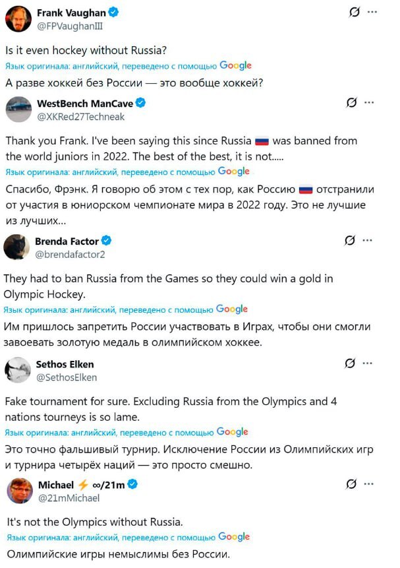Image resolution: width=400 pixels, height=568 pixels.
Task: Open Frank Vaughan's profile picture
Action: [x=18, y=18]
